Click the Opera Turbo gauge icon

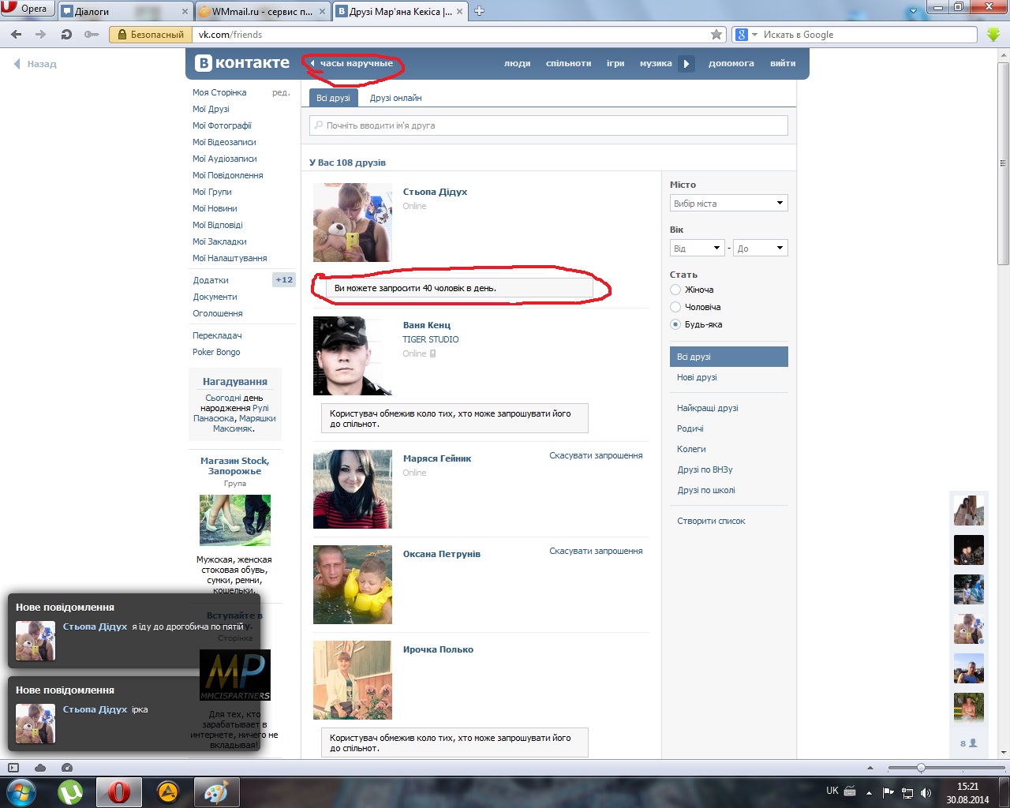point(67,768)
